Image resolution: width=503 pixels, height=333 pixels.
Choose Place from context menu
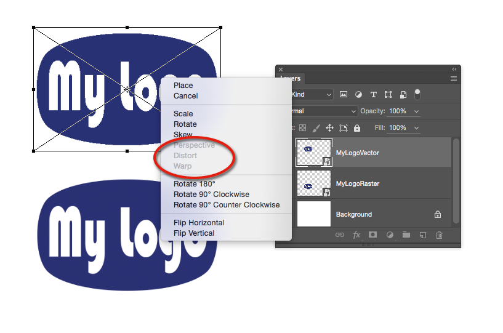(x=183, y=86)
